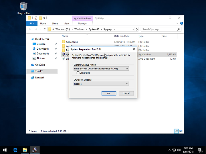Image resolution: width=206 pixels, height=154 pixels.
Task: Open Pictures in the navigation pane
Action: (41, 58)
